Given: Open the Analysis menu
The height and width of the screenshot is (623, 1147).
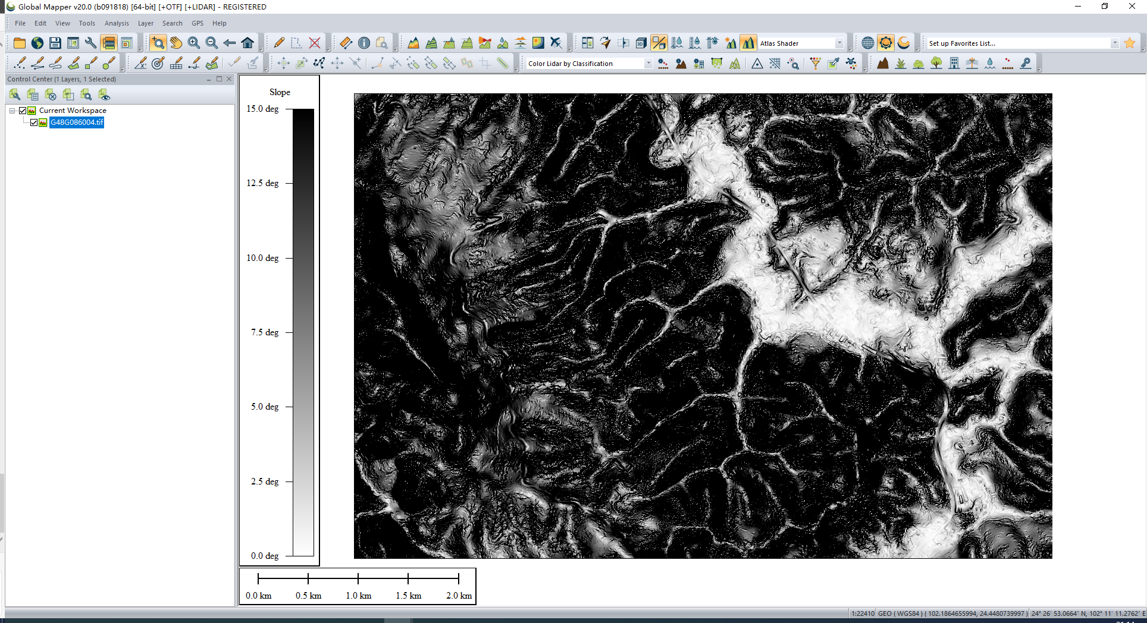Looking at the screenshot, I should coord(117,23).
